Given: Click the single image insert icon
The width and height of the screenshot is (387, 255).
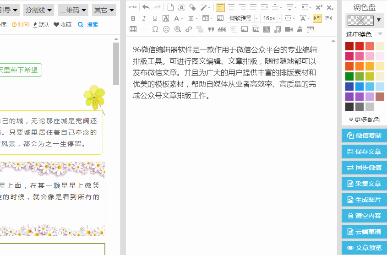Looking at the screenshot, I should pos(245,29).
